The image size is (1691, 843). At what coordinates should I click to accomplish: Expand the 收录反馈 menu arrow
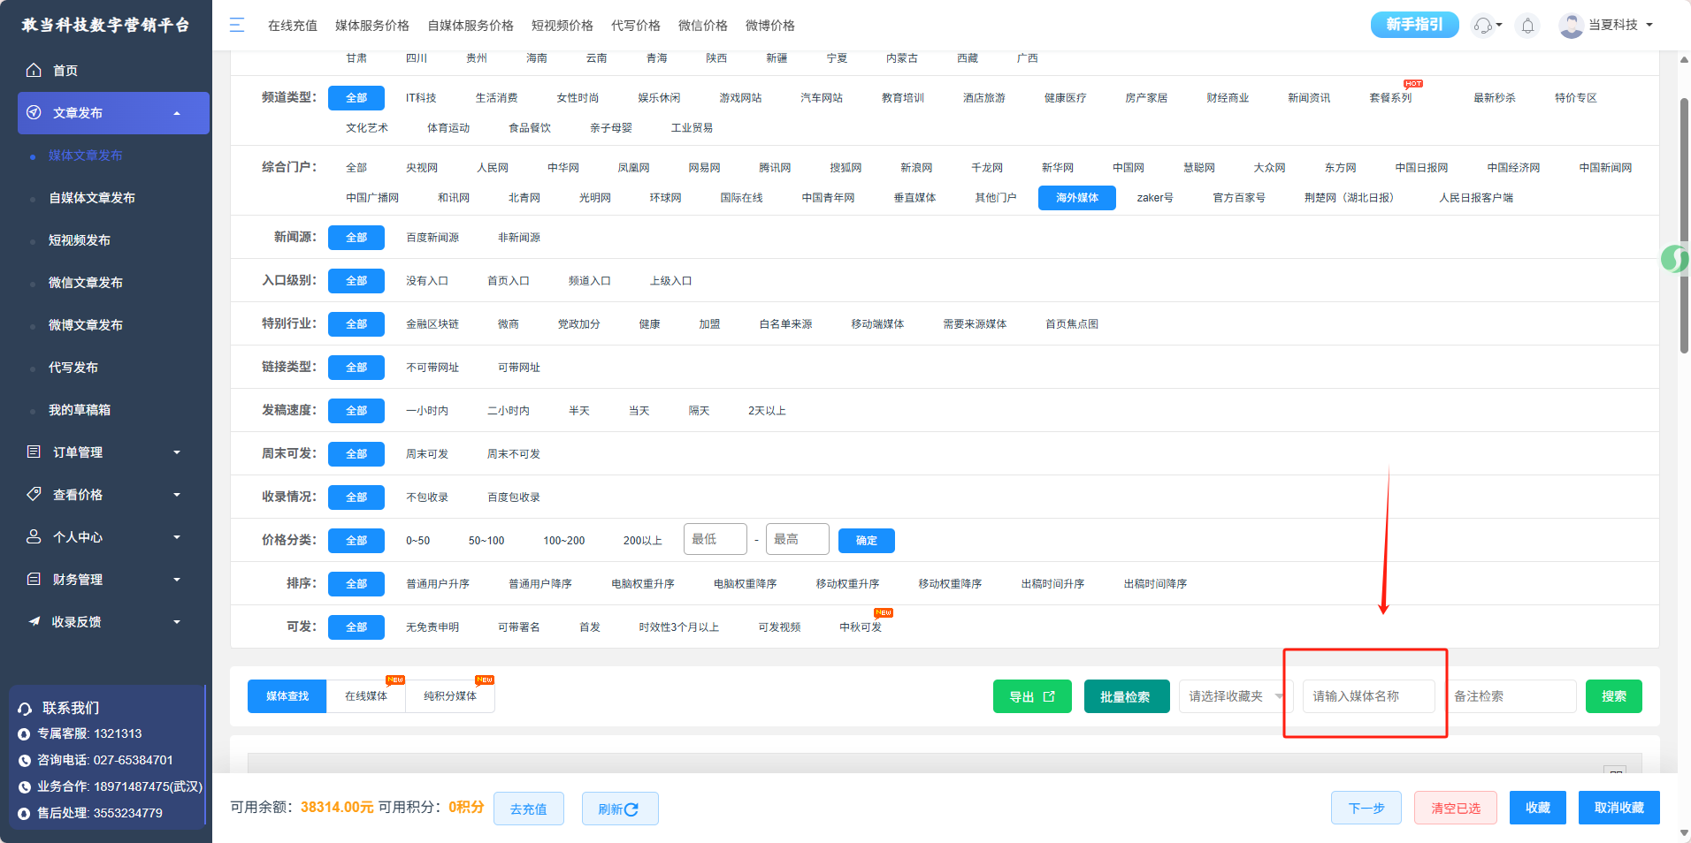tap(177, 622)
